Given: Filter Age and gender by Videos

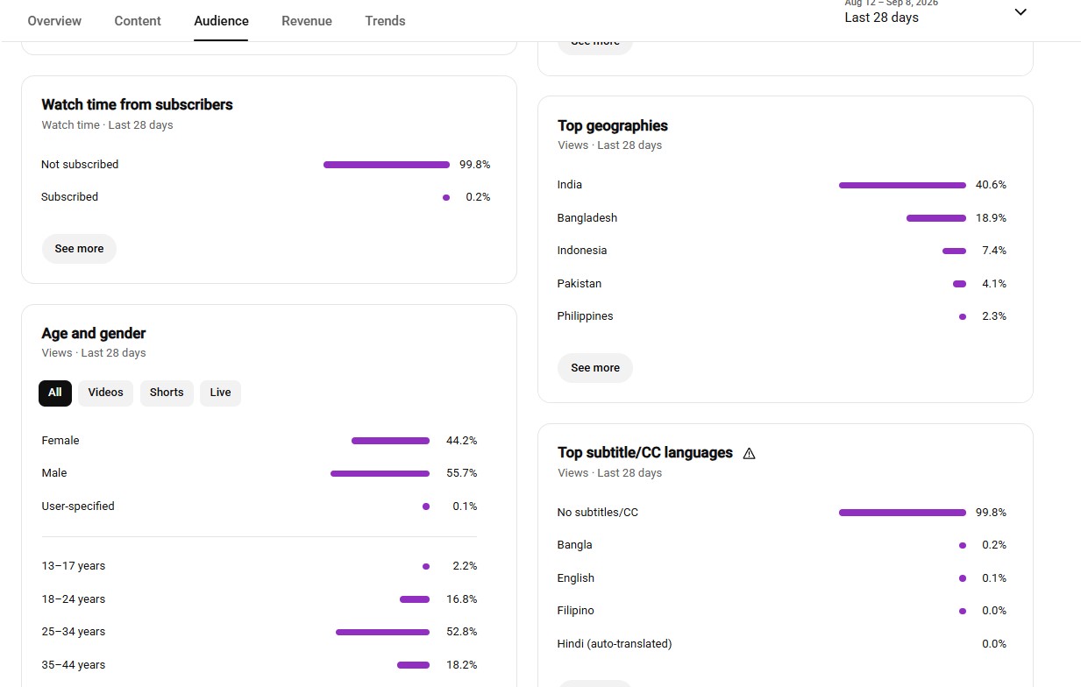Looking at the screenshot, I should (106, 393).
